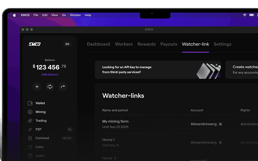Go to Trading in the sidebar
The height and width of the screenshot is (161, 258).
[41, 121]
